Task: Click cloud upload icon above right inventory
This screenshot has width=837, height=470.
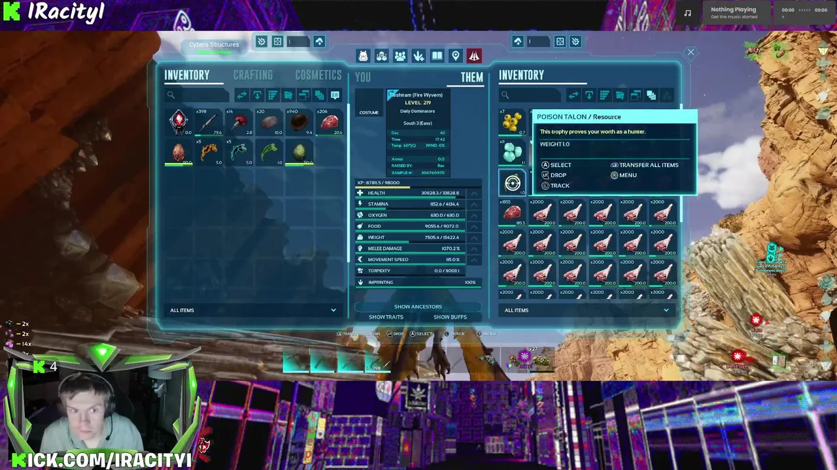Action: click(x=518, y=42)
